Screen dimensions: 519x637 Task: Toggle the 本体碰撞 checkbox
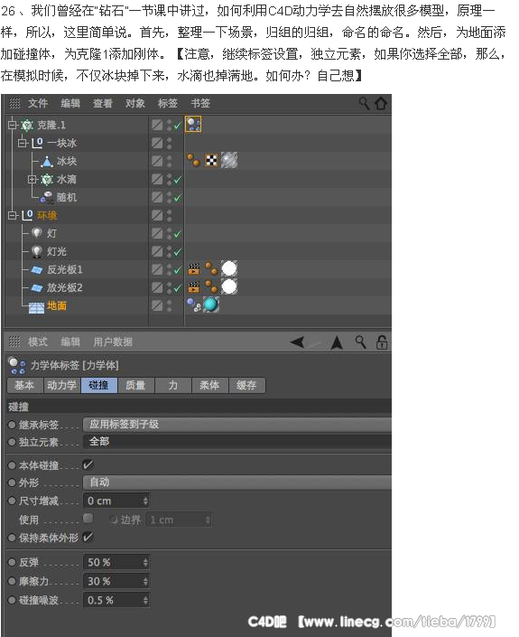(x=88, y=464)
